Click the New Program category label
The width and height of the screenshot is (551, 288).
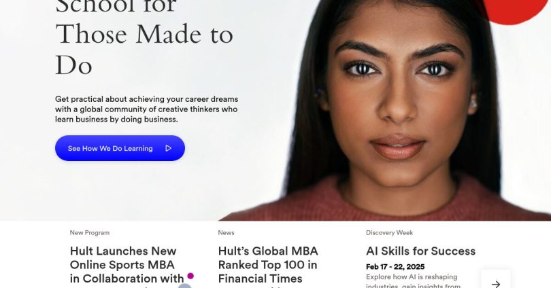pyautogui.click(x=90, y=232)
